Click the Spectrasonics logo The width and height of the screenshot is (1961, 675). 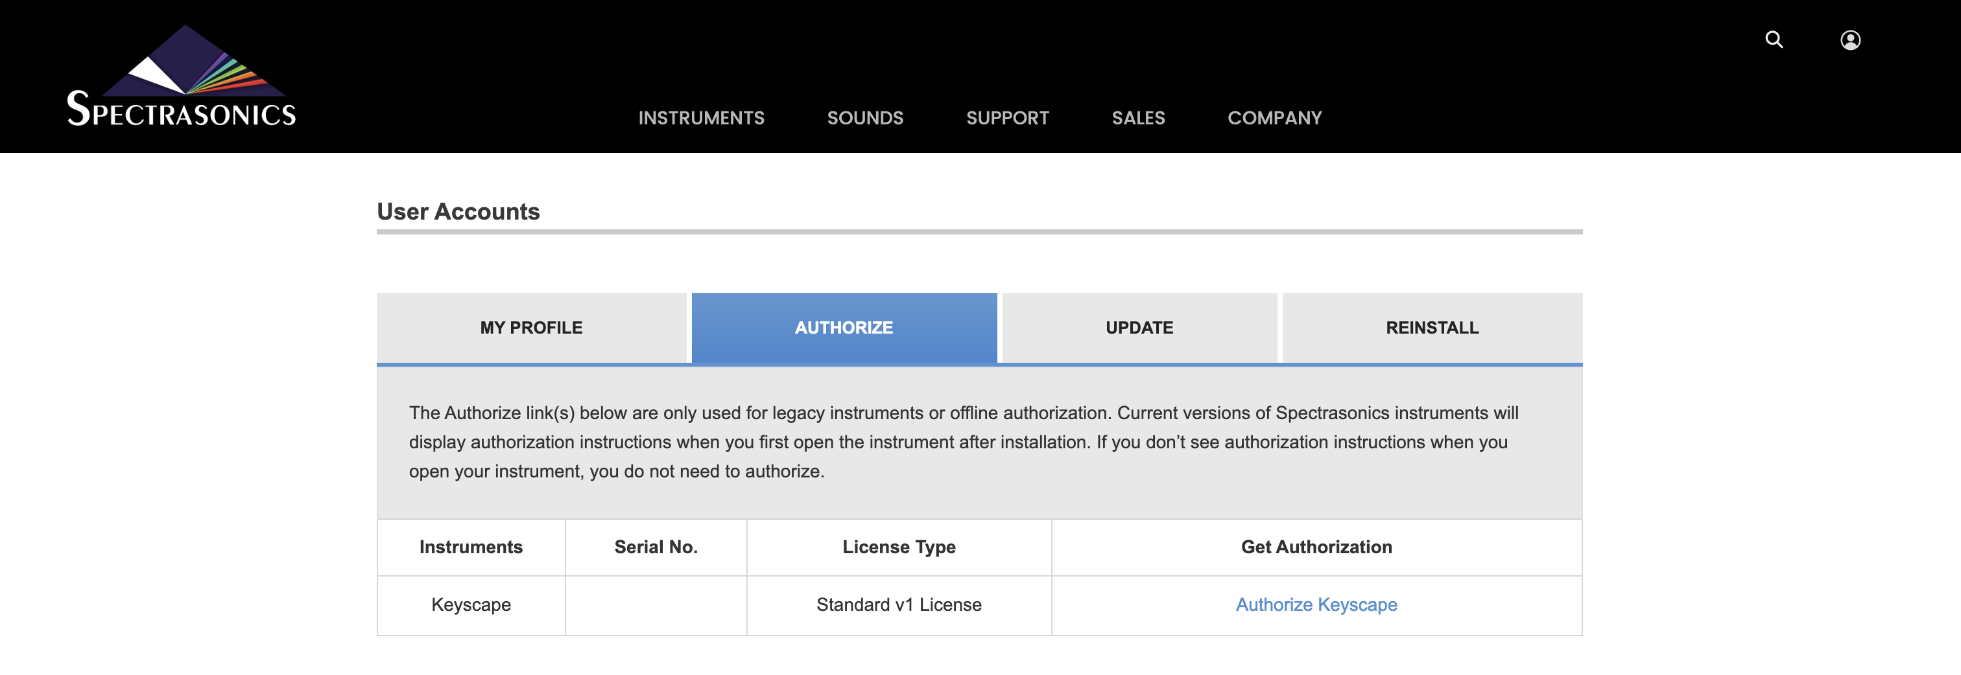click(181, 77)
